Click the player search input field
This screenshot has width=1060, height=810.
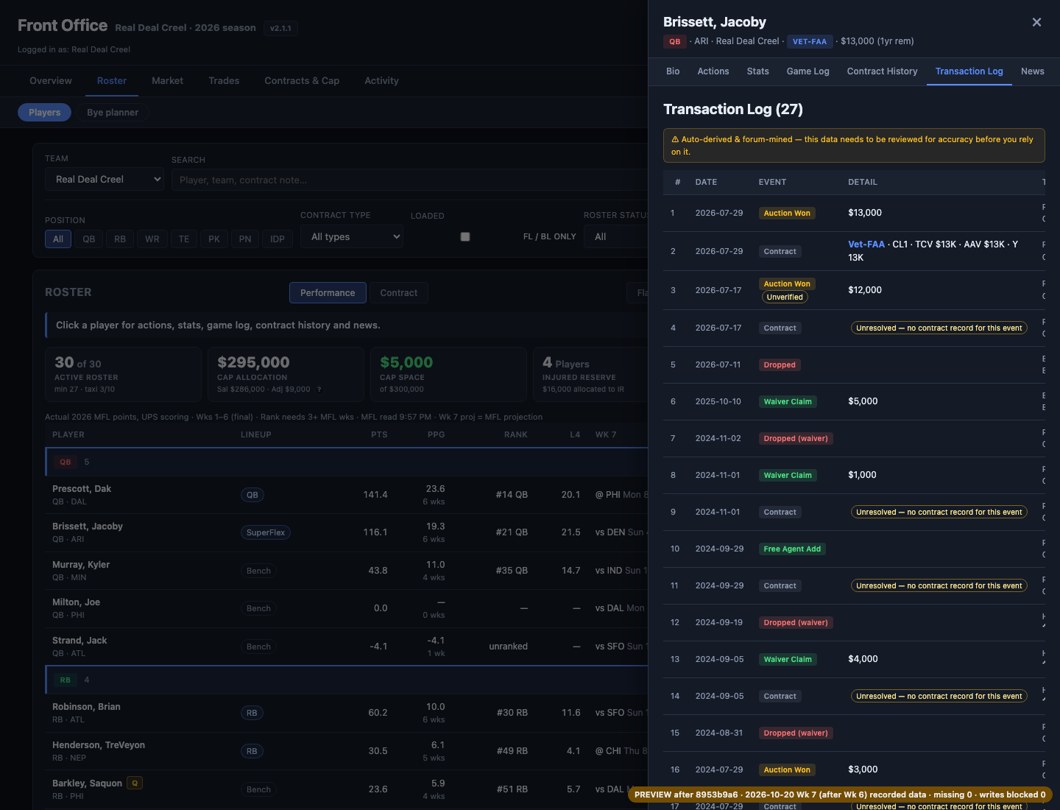click(410, 180)
